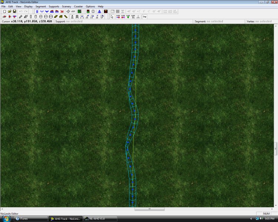Click the Save floppy disk icon

14,11
